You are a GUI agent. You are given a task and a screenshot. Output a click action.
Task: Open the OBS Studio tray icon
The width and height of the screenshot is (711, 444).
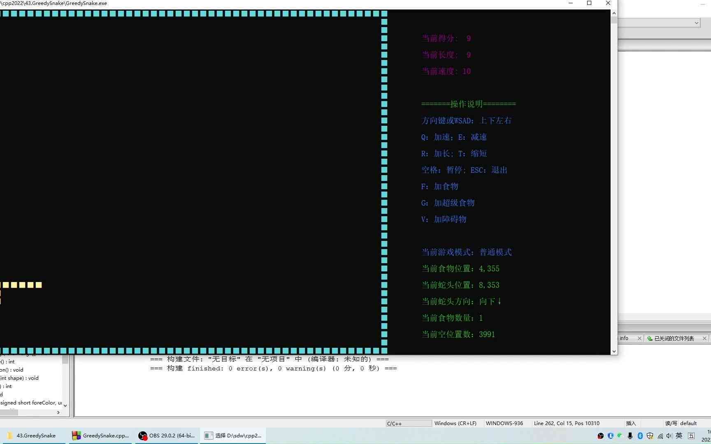tap(601, 436)
